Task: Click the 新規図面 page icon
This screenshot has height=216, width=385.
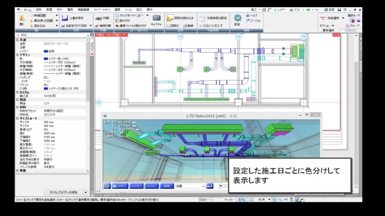Action: click(32, 16)
